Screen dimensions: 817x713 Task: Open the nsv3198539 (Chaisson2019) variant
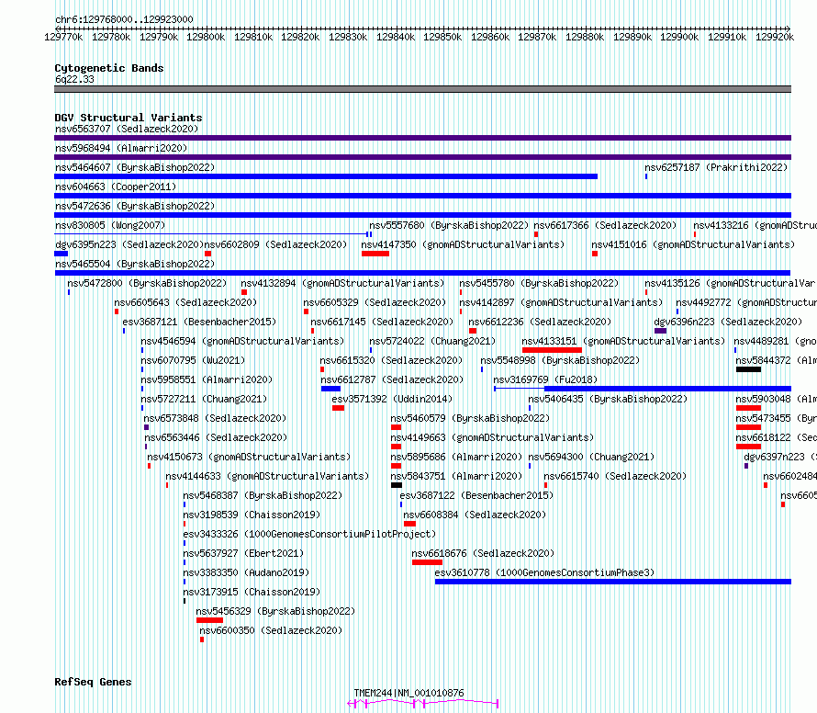[252, 515]
